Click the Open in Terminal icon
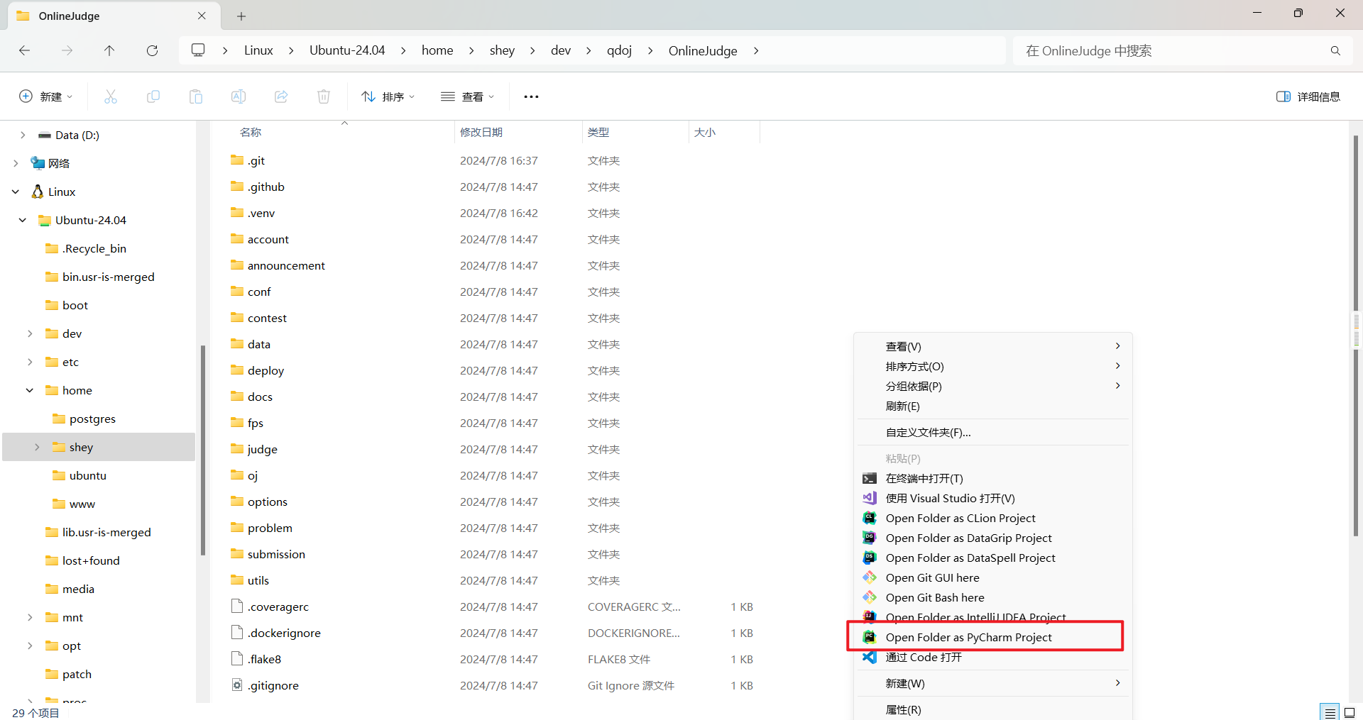The height and width of the screenshot is (720, 1363). pyautogui.click(x=870, y=479)
